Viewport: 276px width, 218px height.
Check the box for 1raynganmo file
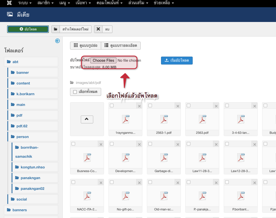coord(112,106)
